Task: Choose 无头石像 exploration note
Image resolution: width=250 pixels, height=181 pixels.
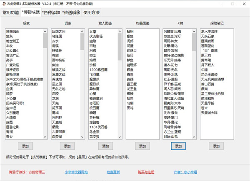Action: click(x=207, y=36)
